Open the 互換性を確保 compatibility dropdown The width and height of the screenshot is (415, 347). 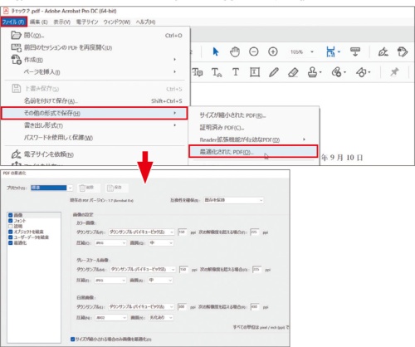(233, 200)
